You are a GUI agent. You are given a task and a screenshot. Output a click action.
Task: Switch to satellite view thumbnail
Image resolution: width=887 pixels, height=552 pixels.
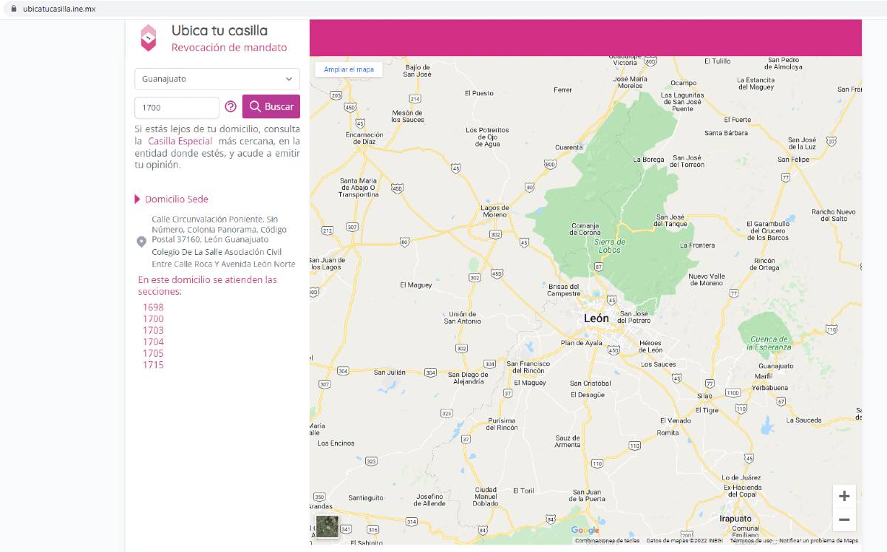click(327, 526)
